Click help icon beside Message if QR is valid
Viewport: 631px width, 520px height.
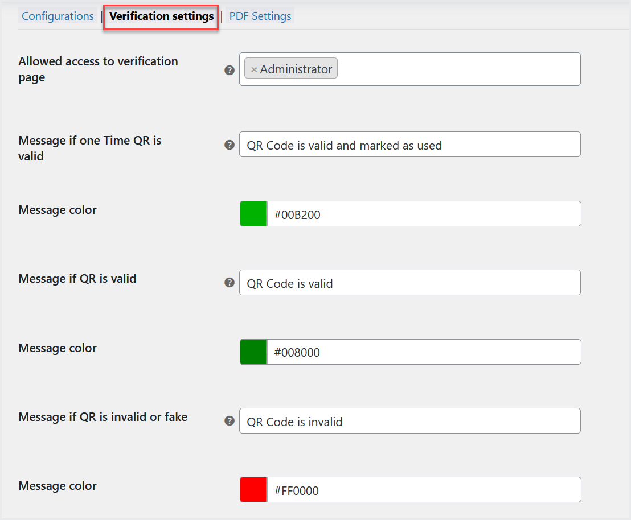(x=230, y=283)
